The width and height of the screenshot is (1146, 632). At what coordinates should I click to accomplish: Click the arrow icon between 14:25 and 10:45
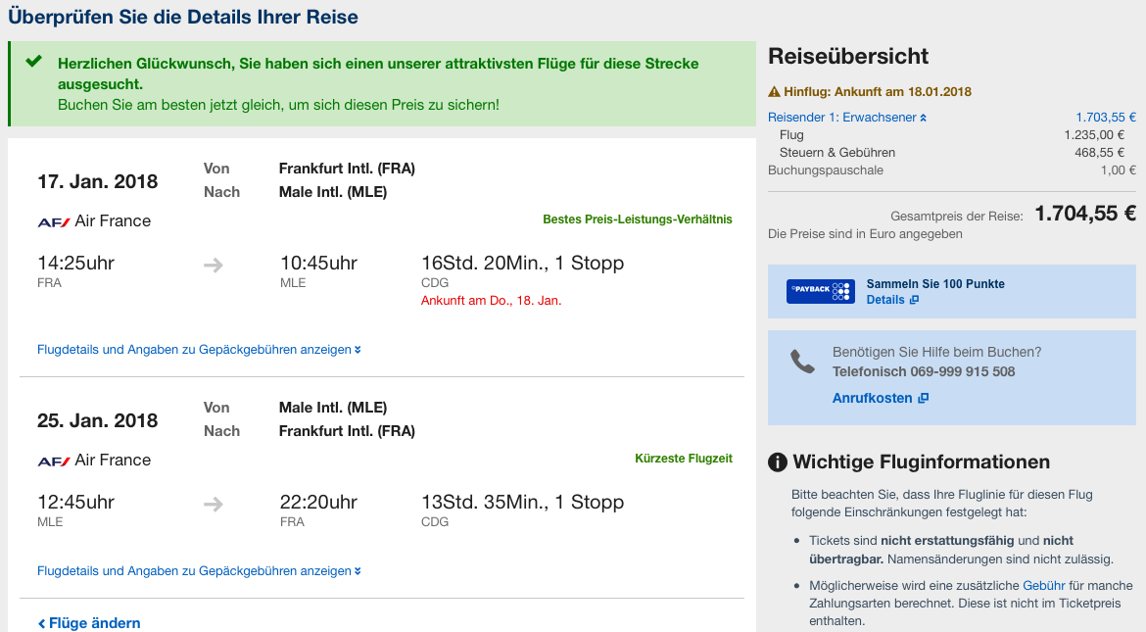click(214, 265)
